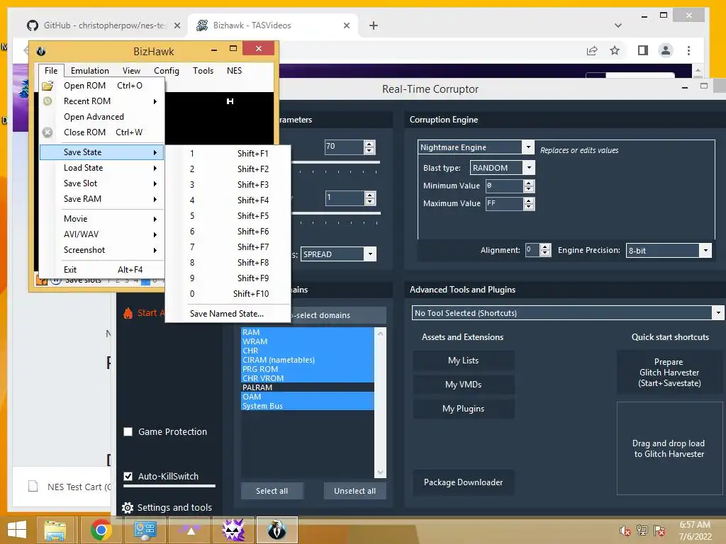Click NES Test Cart file icon
This screenshot has width=726, height=544.
[x=33, y=486]
